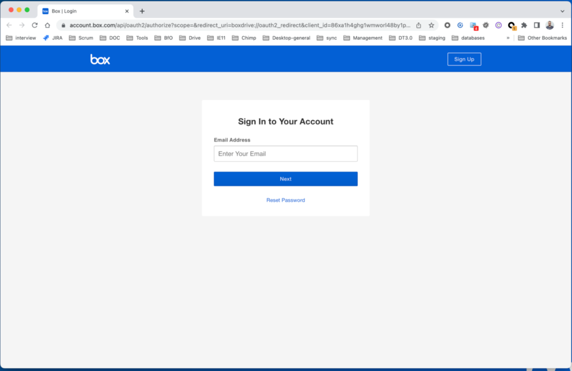The image size is (572, 371).
Task: Open the JIRA bookmark
Action: (53, 38)
